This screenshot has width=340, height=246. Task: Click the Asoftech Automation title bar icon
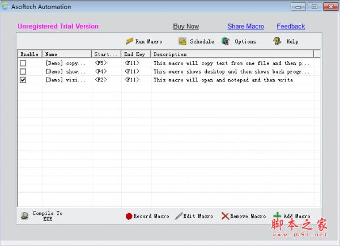click(x=5, y=6)
